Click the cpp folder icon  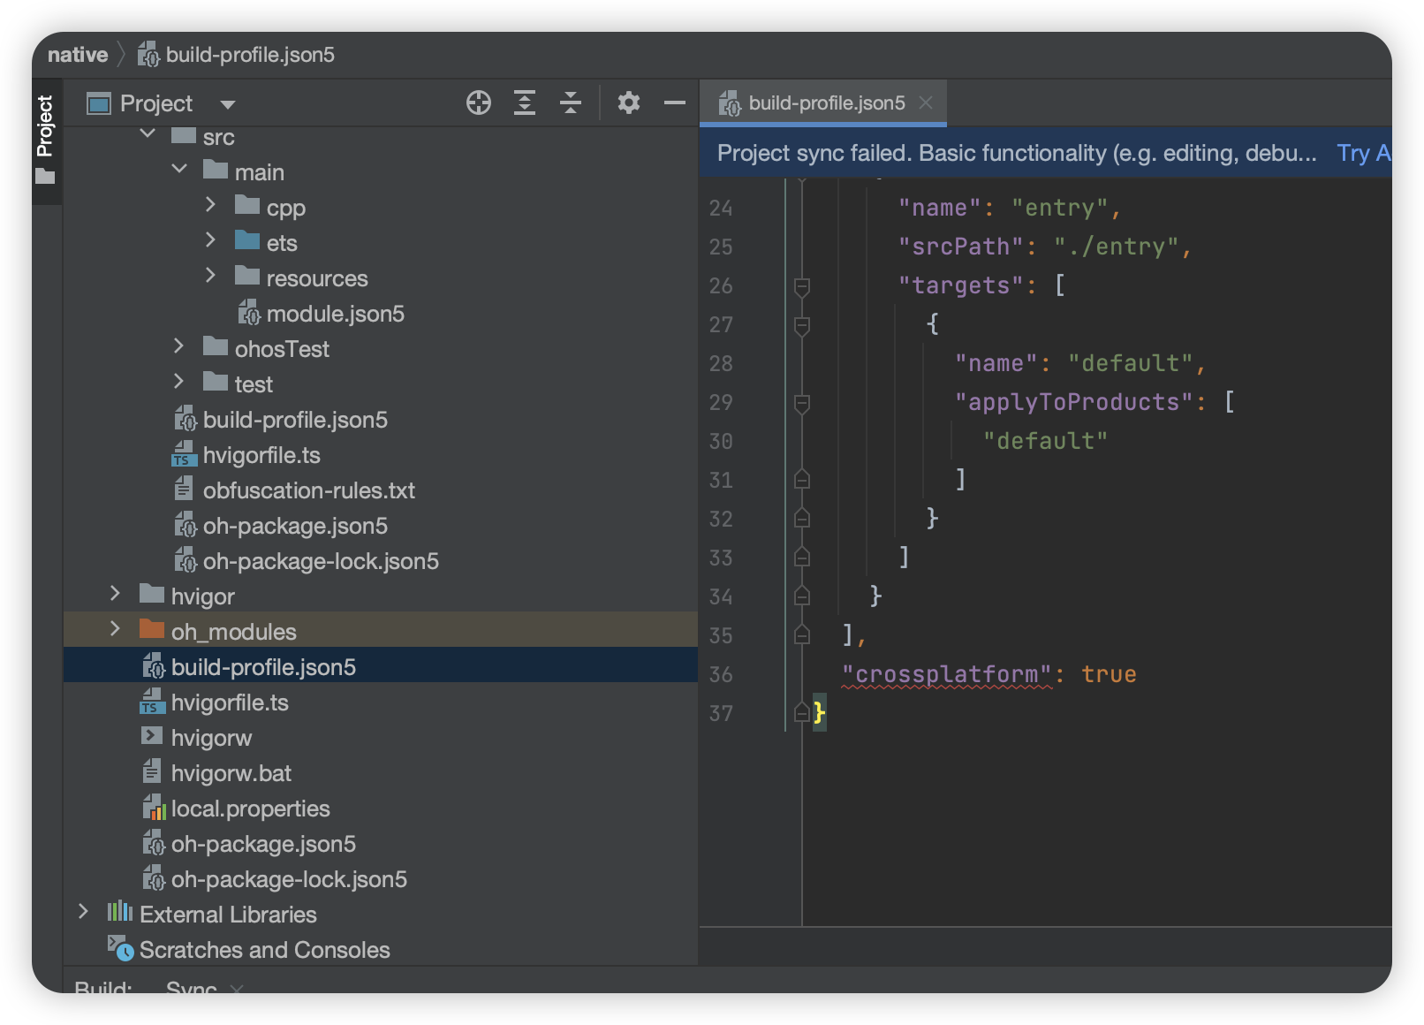pyautogui.click(x=247, y=205)
